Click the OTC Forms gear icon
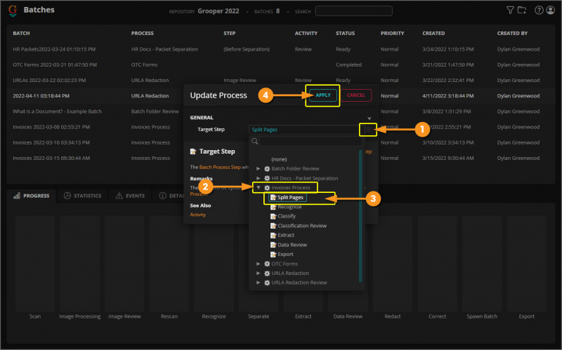The image size is (562, 350). click(x=267, y=264)
